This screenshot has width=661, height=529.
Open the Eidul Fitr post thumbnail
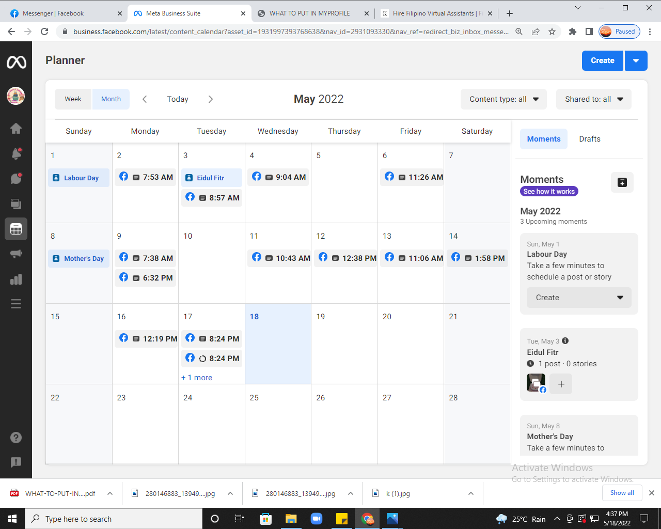pyautogui.click(x=536, y=383)
